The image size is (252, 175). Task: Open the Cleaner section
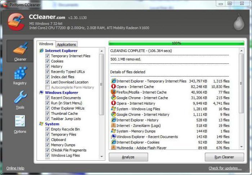click(x=20, y=51)
